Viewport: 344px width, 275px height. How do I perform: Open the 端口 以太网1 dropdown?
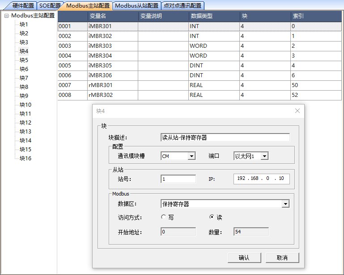[264, 156]
